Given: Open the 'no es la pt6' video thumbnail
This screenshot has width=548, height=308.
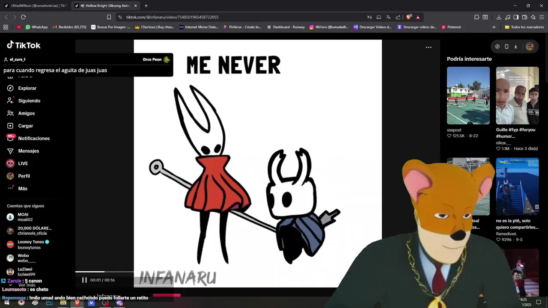Looking at the screenshot, I should (517, 187).
